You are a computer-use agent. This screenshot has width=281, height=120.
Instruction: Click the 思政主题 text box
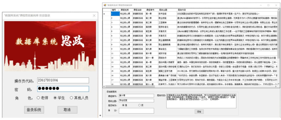(x=136, y=100)
